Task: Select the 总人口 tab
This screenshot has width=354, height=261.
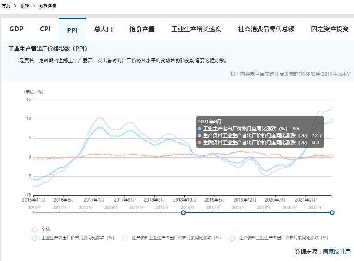Action: [104, 30]
